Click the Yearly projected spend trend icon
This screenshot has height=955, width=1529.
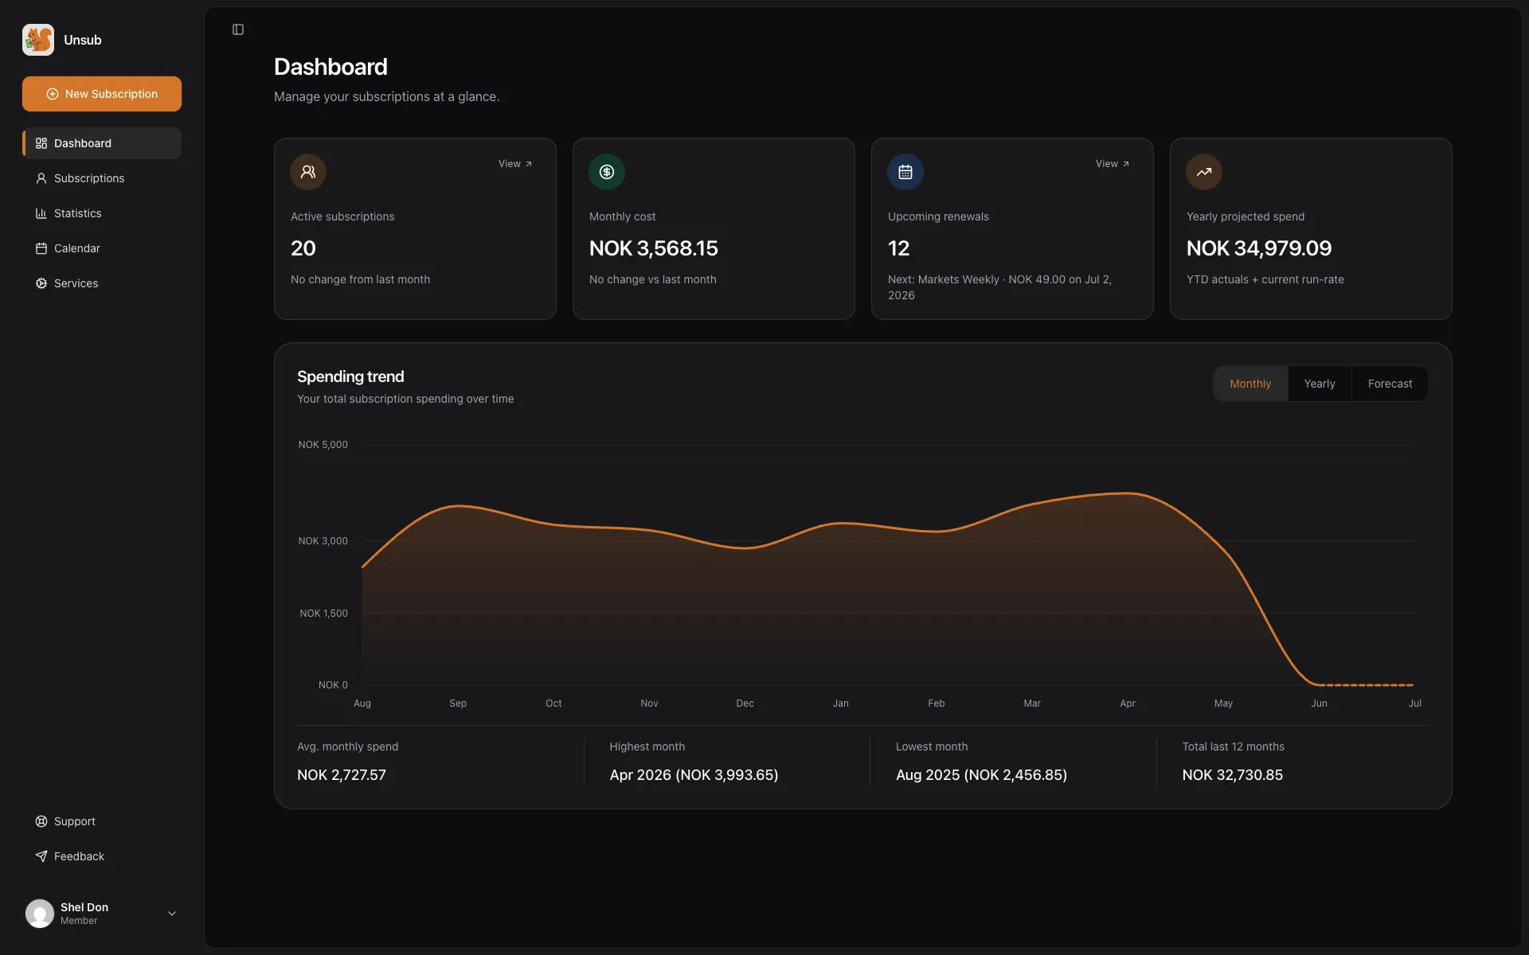[1204, 172]
